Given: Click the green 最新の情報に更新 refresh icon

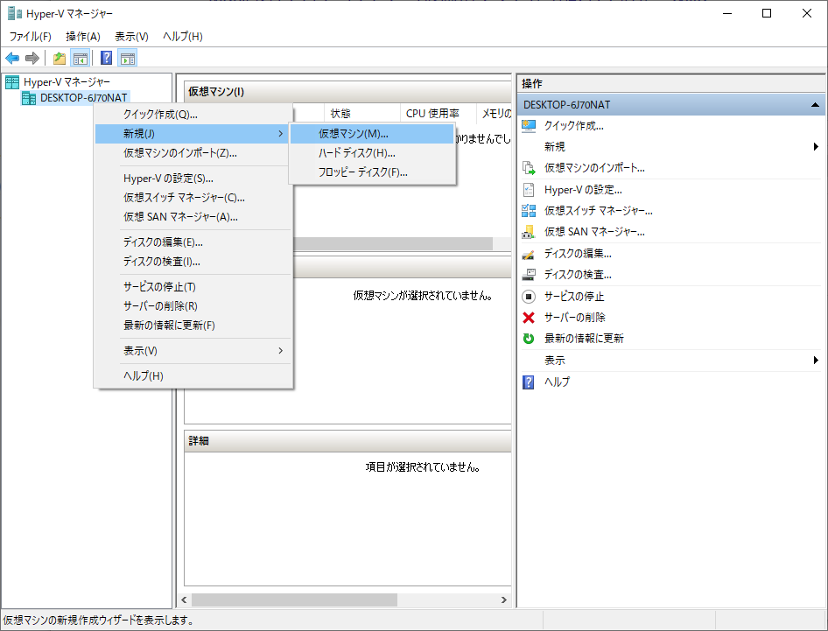Looking at the screenshot, I should click(529, 339).
